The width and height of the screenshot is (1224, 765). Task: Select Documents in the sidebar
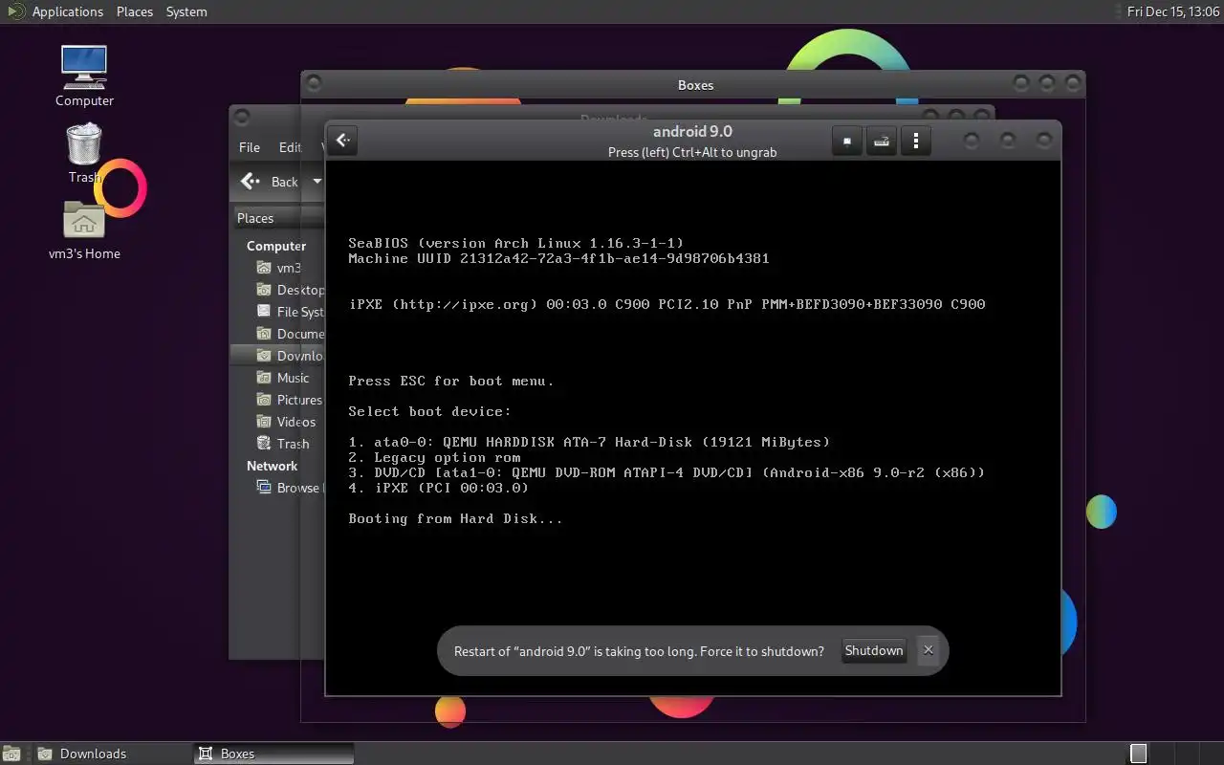[290, 334]
